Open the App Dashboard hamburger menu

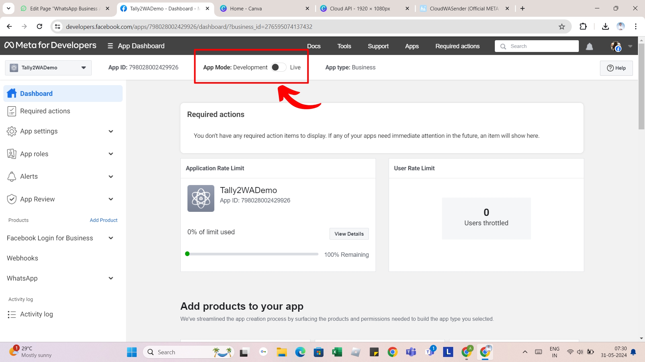(x=110, y=46)
